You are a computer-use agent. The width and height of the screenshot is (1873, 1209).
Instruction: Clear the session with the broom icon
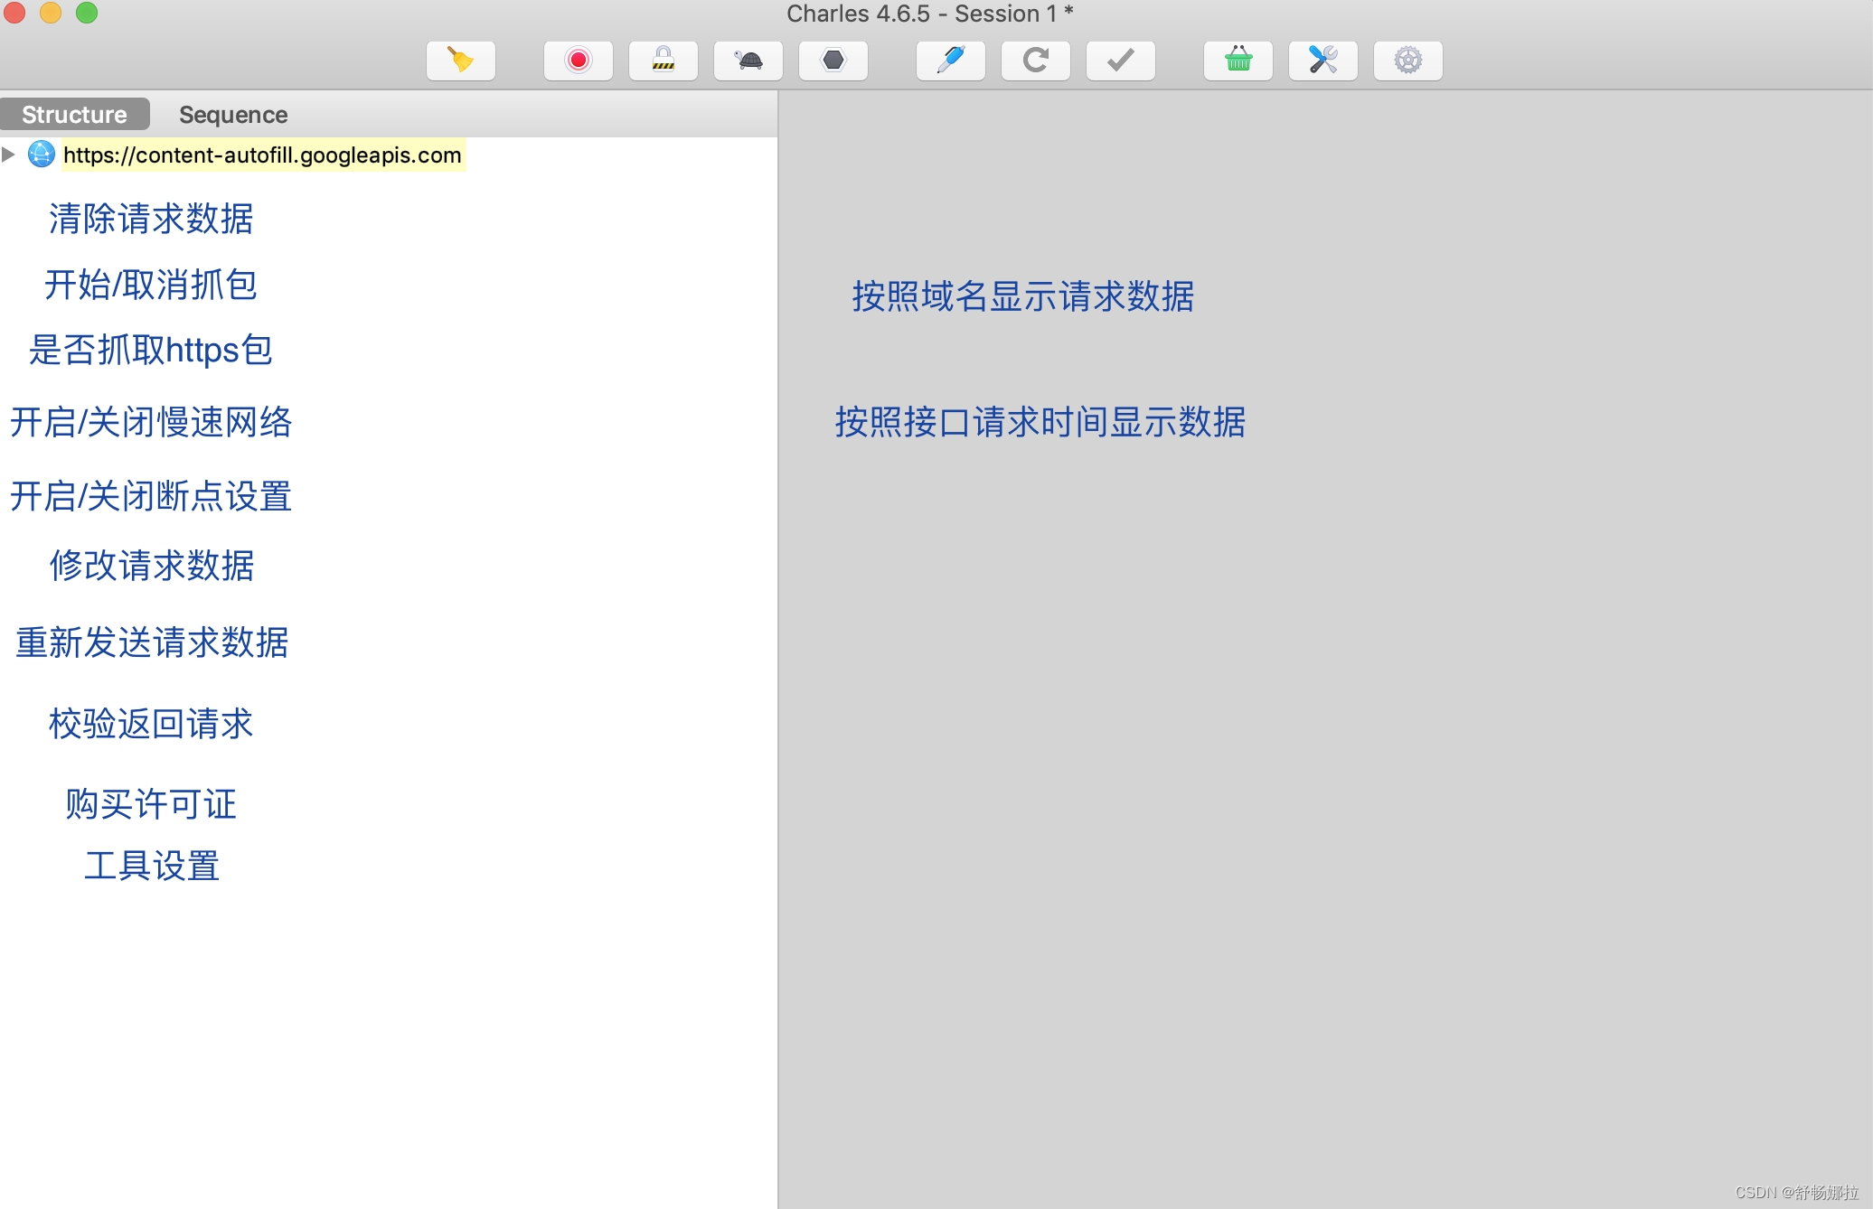click(461, 61)
